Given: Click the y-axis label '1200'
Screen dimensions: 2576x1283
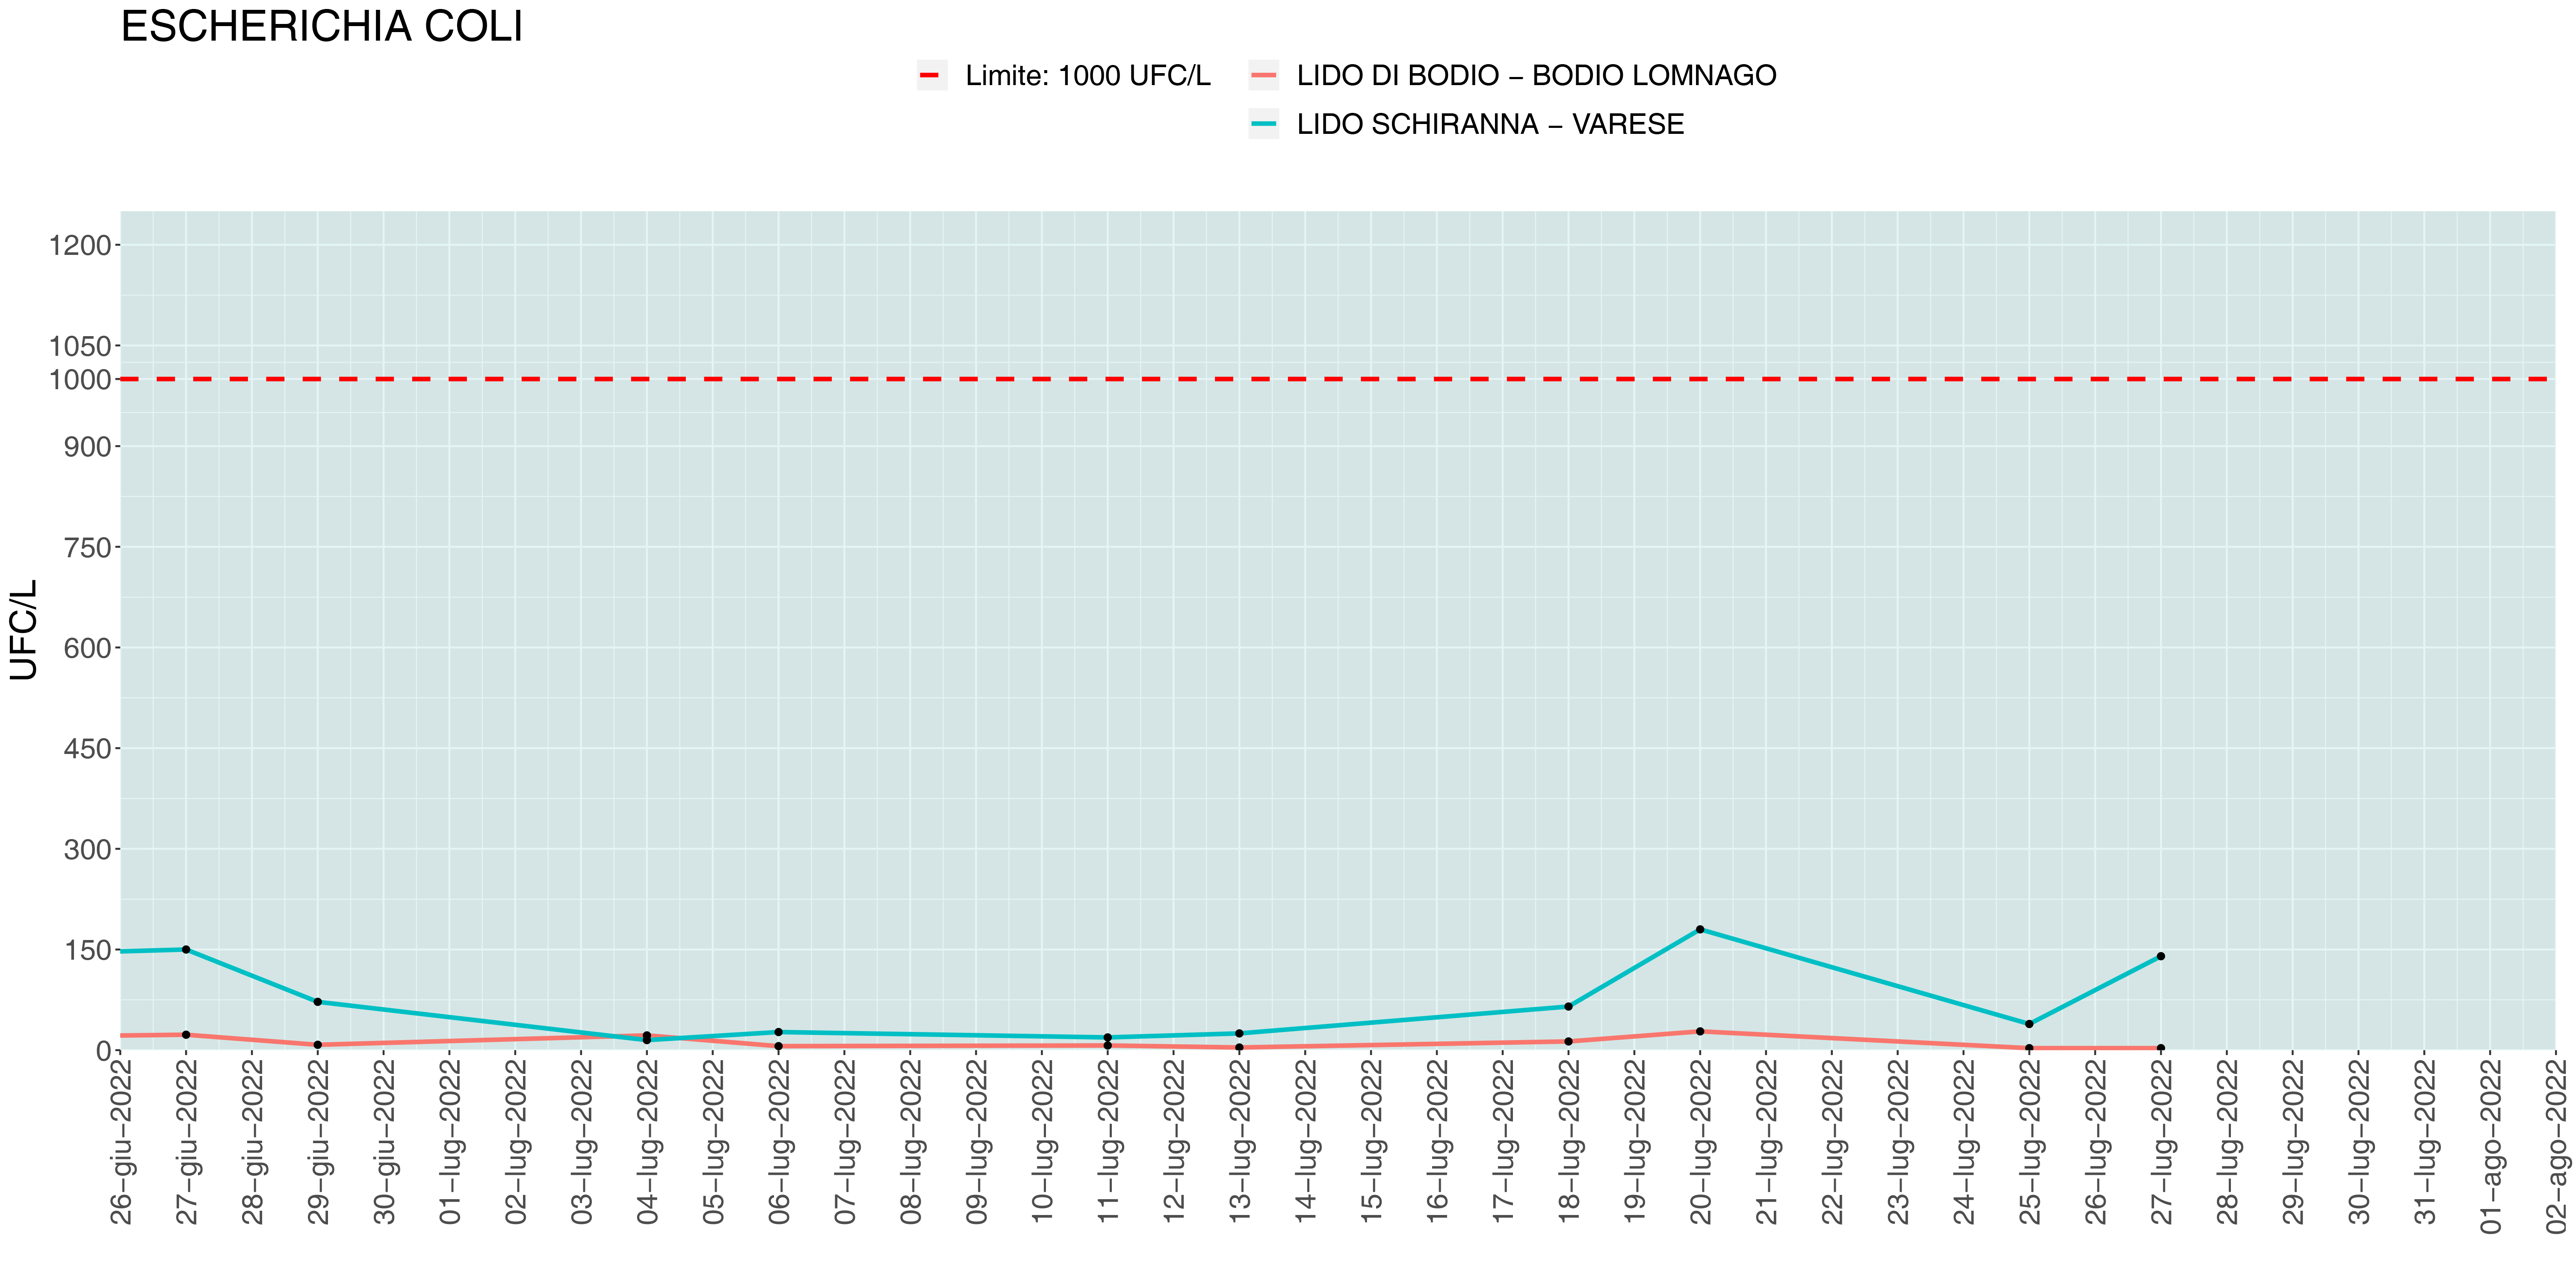Looking at the screenshot, I should click(80, 245).
